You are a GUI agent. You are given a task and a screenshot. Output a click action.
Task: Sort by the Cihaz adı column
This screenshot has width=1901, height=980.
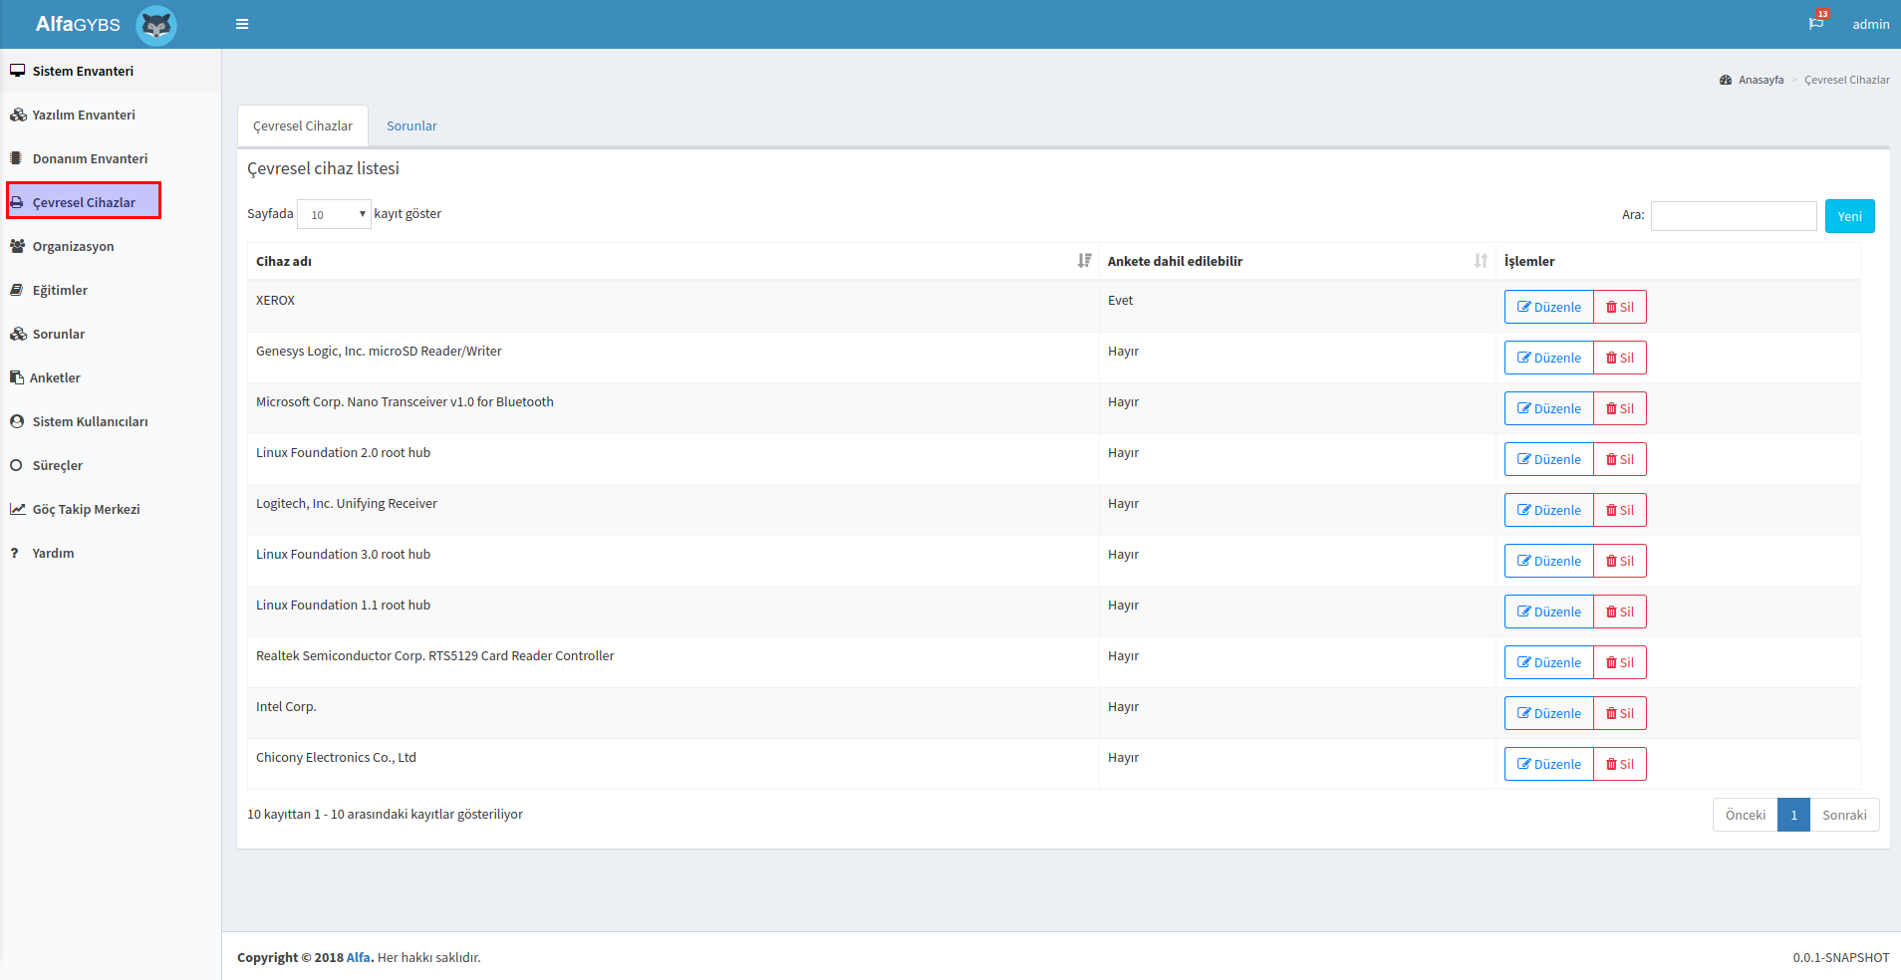674,261
